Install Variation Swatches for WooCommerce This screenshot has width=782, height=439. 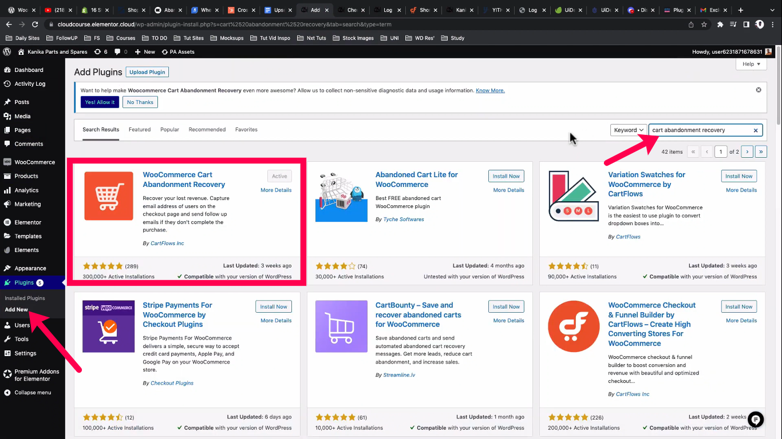(x=739, y=176)
